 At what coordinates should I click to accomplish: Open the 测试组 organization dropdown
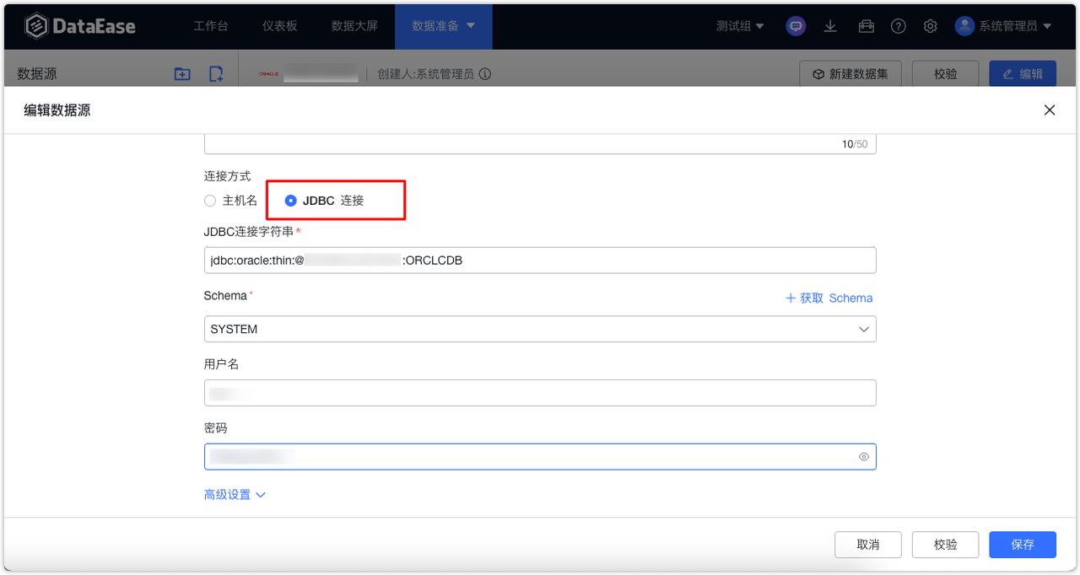(739, 26)
